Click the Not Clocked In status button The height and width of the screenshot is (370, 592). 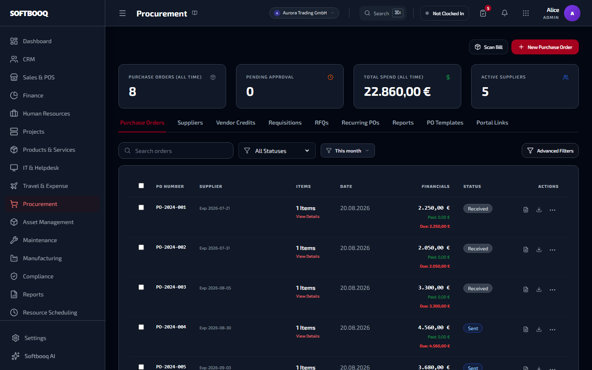coord(444,13)
